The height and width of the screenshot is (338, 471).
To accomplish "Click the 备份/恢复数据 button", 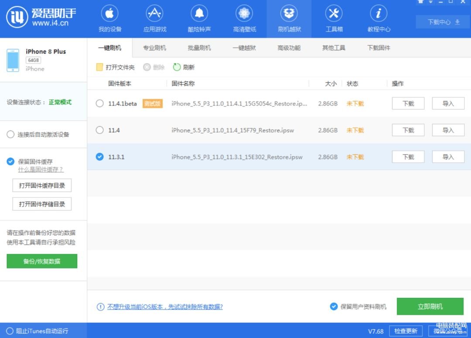I will click(x=42, y=261).
